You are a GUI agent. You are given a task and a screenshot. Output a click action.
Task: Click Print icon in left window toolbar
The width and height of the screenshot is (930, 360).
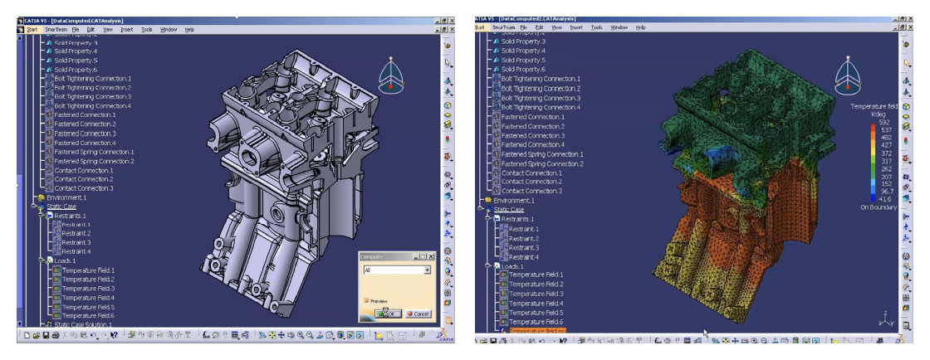[x=55, y=335]
